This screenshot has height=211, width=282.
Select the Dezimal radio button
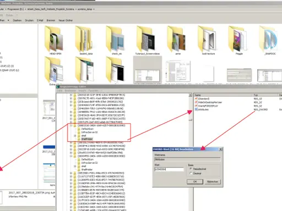(x=191, y=173)
